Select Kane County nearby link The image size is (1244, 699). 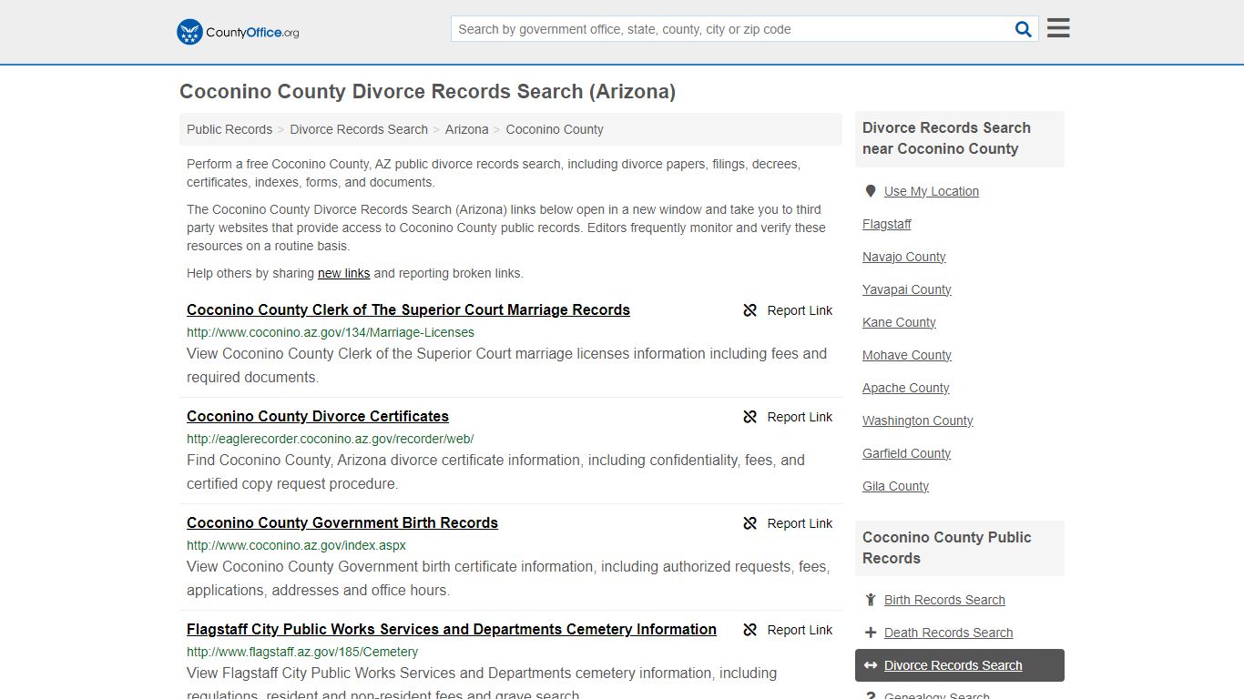tap(899, 322)
